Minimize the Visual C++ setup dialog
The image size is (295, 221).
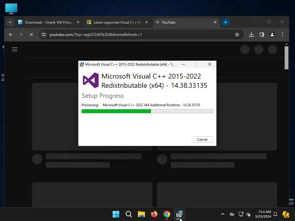tap(184, 64)
